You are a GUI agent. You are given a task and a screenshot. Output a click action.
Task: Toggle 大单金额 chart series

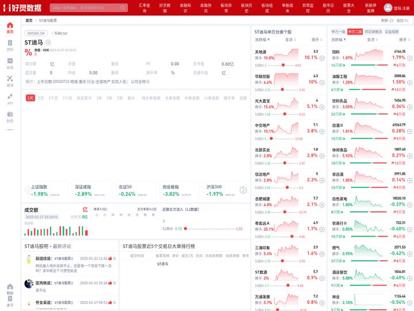(172, 98)
